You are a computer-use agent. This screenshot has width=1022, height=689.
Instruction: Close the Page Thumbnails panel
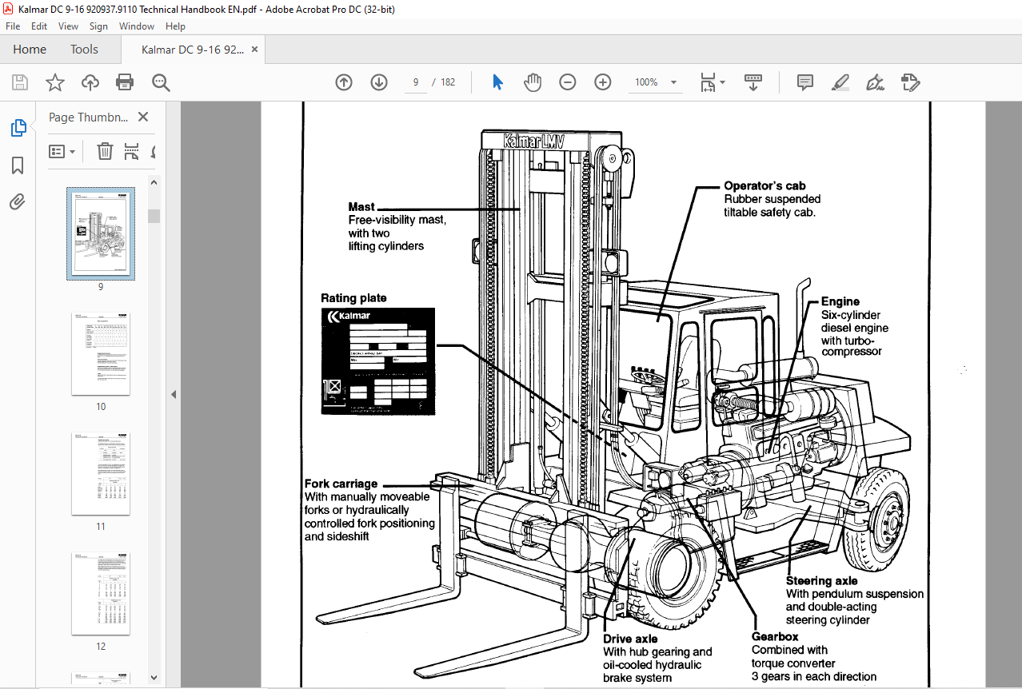143,117
